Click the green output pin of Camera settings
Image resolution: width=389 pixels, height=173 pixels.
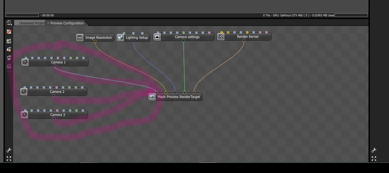pyautogui.click(x=184, y=41)
